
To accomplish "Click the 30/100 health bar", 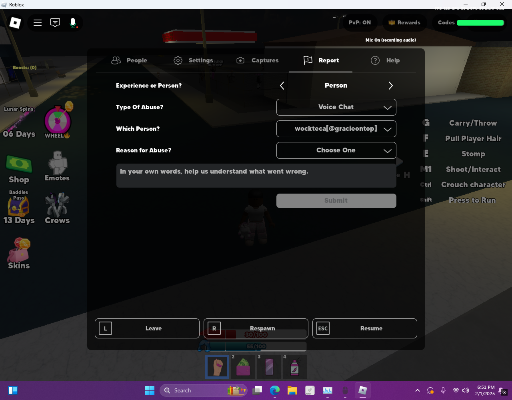I will click(x=256, y=334).
